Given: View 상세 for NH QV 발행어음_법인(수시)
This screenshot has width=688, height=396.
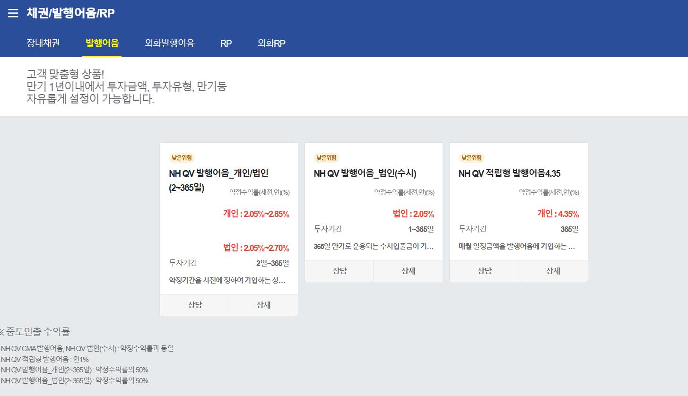Looking at the screenshot, I should point(408,271).
